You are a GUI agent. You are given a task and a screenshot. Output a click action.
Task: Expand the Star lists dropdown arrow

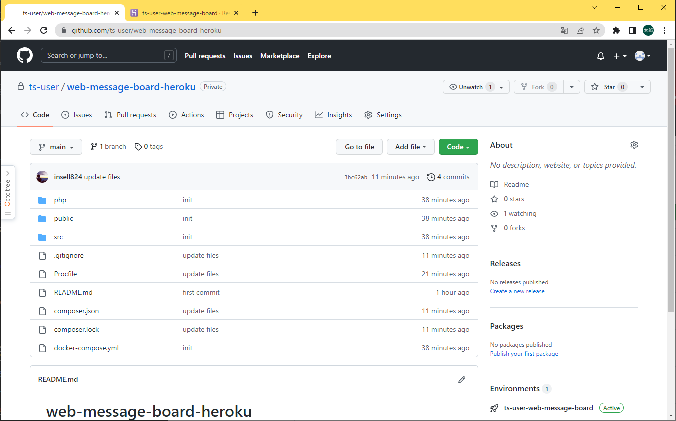tap(642, 87)
